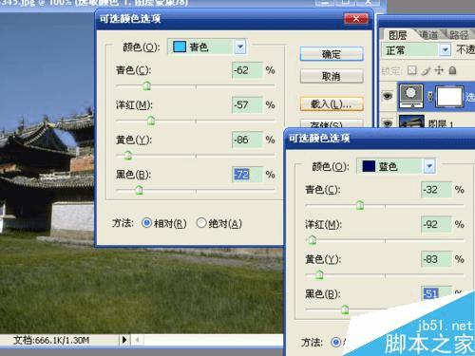Viewport: 475px width, 356px height.
Task: Click the 青色(C) field showing -32
Action: [x=436, y=189]
